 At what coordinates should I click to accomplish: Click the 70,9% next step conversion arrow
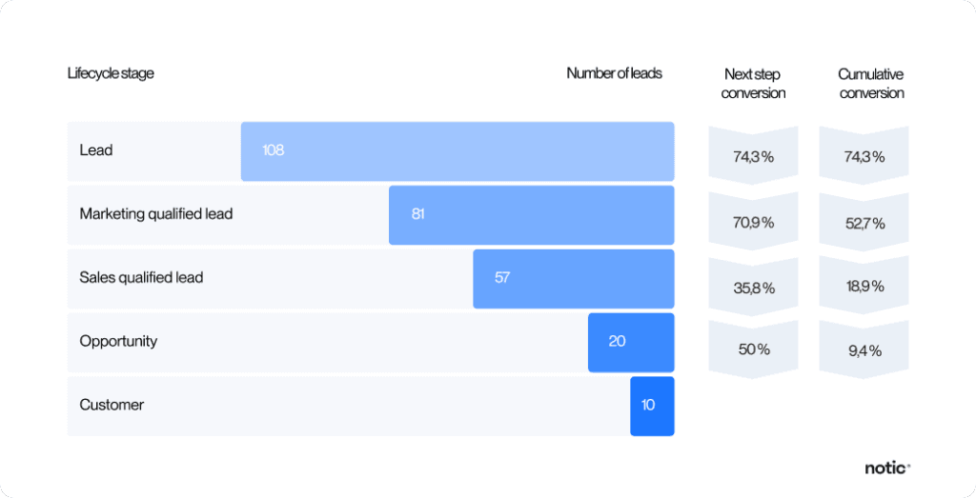pos(753,223)
